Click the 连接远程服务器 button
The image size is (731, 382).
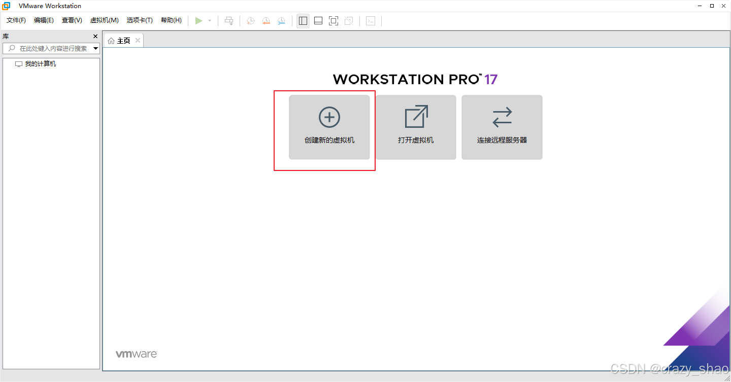coord(502,127)
